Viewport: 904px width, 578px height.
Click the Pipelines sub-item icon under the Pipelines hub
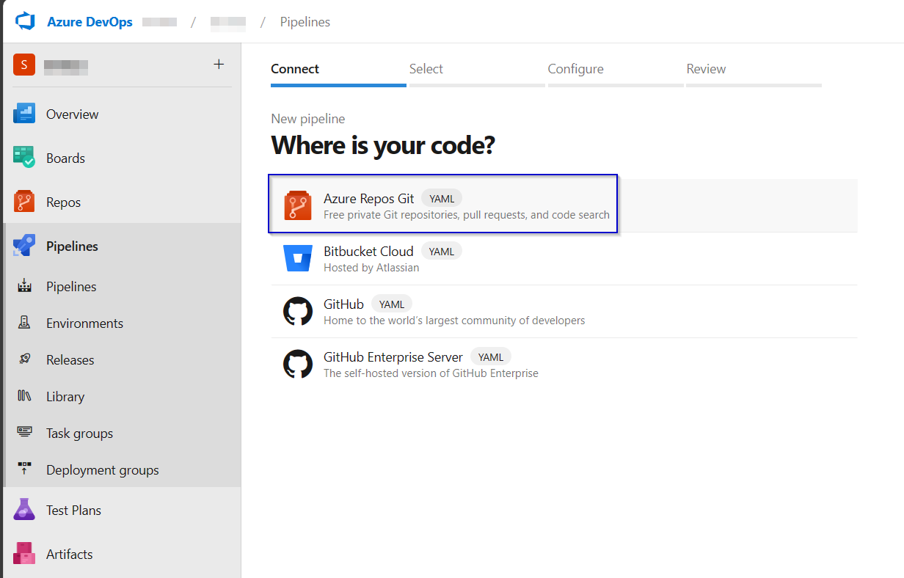tap(24, 286)
